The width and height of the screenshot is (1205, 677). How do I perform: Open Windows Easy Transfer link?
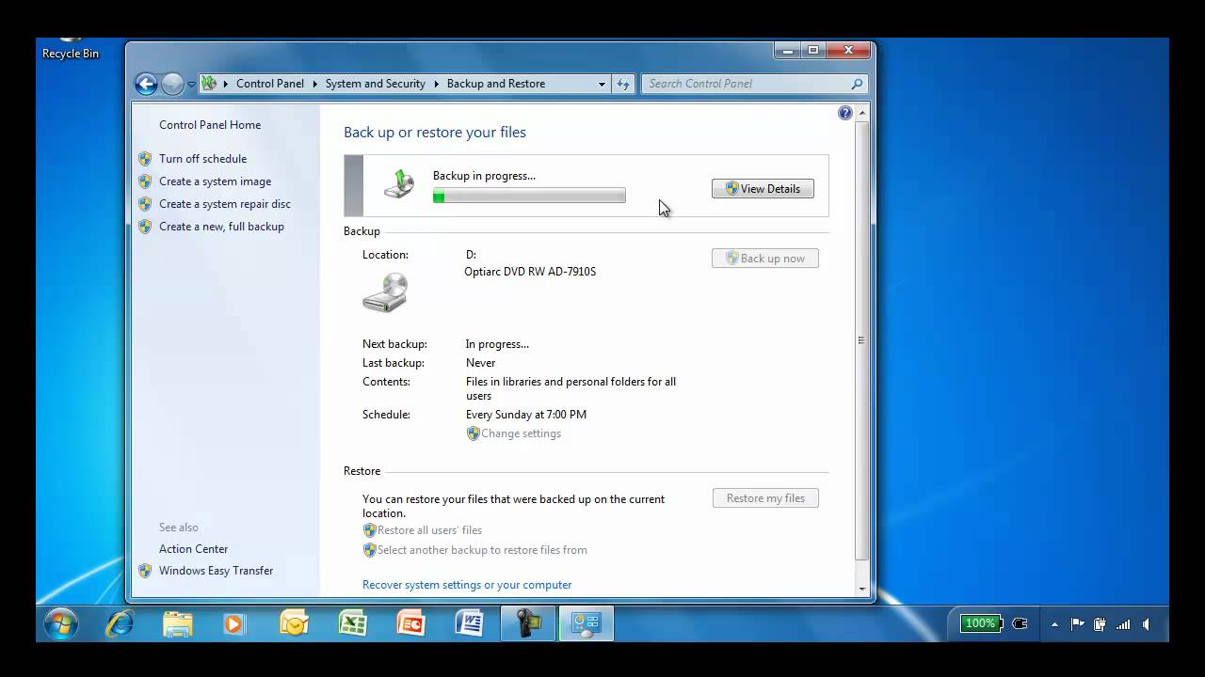pyautogui.click(x=216, y=571)
